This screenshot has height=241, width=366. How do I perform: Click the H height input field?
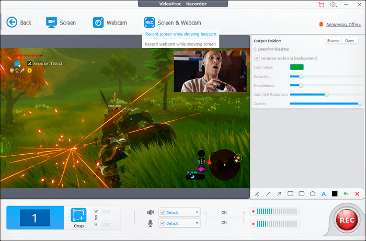110,224
